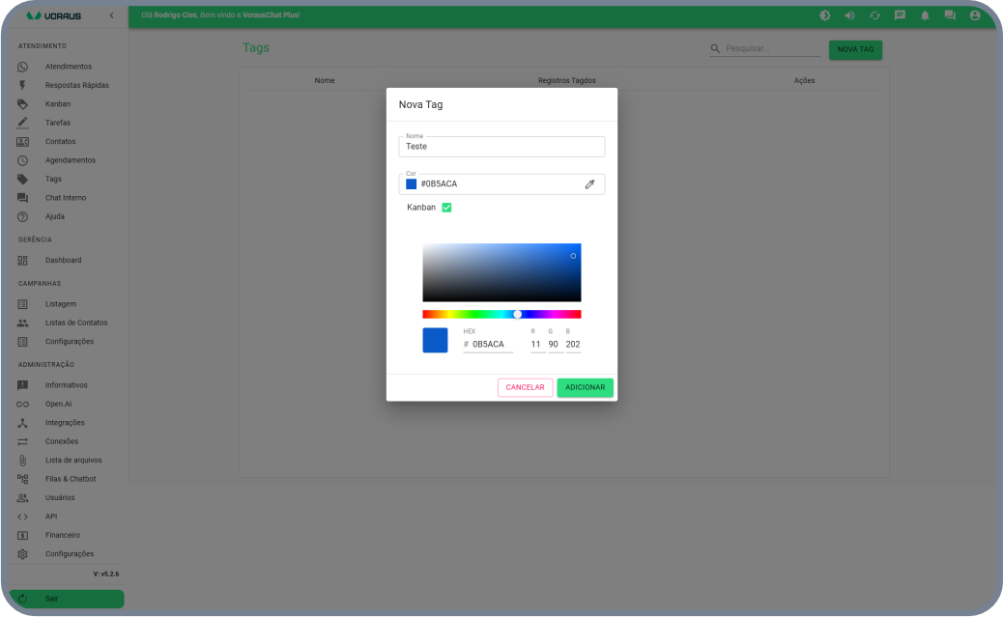Toggle dark mode brightness icon
Screen dimensions: 1003x617
coord(824,15)
